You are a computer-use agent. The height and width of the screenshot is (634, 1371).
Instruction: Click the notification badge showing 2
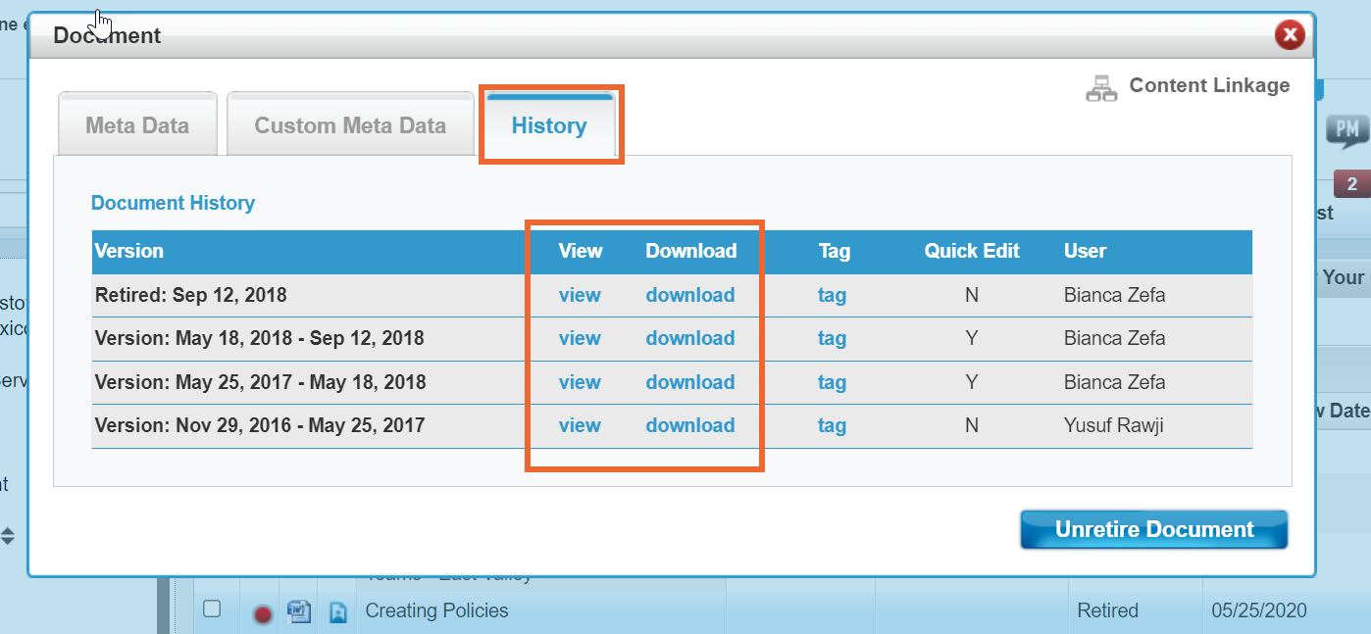pos(1351,183)
